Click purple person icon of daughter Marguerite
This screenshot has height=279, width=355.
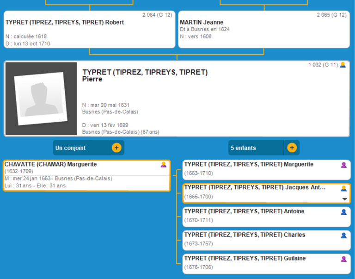[x=343, y=165]
